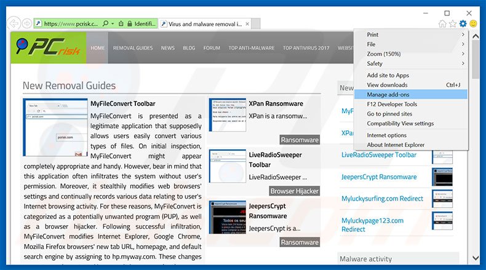Click the browser back arrow button
The image size is (486, 270).
[x=12, y=23]
